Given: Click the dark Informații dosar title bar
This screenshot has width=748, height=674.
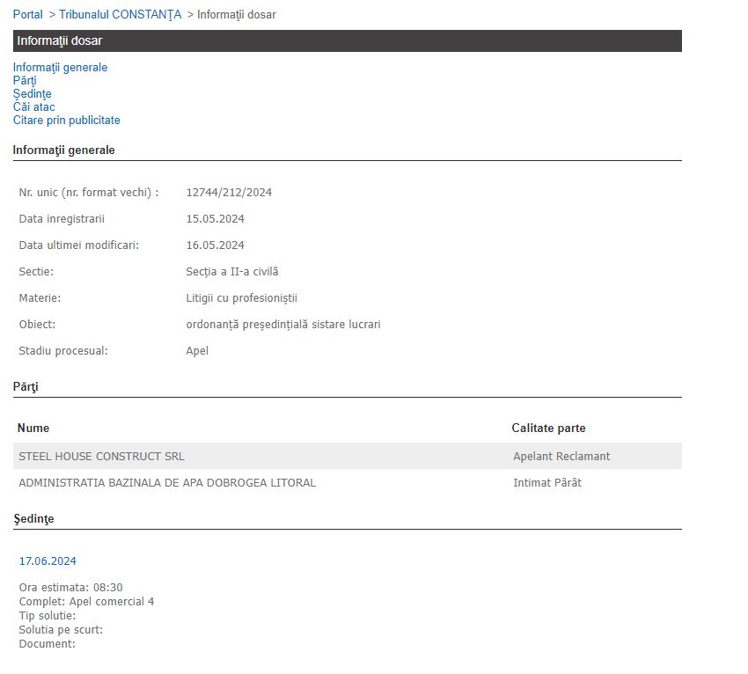Looking at the screenshot, I should [x=347, y=40].
